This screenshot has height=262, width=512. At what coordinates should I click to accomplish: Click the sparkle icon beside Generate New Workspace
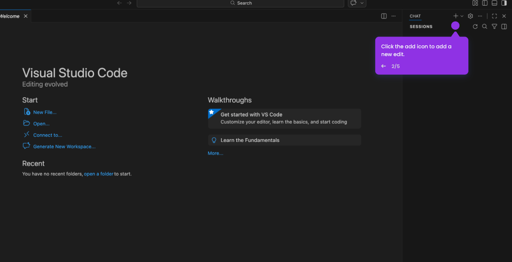26,146
